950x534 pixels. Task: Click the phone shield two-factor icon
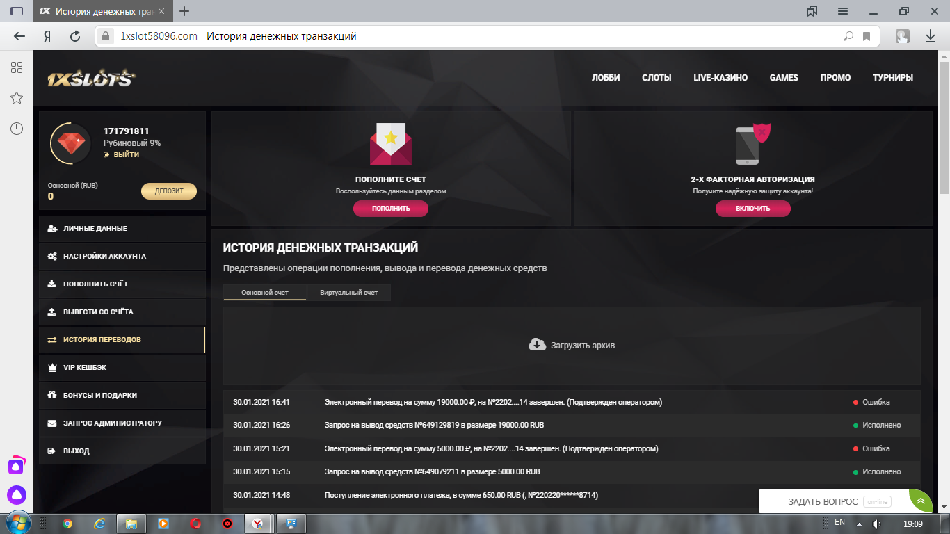(x=753, y=144)
